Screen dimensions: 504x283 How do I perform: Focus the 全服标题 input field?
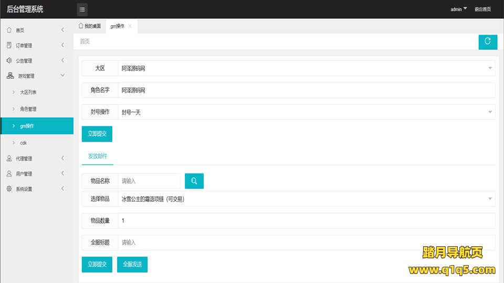point(306,243)
